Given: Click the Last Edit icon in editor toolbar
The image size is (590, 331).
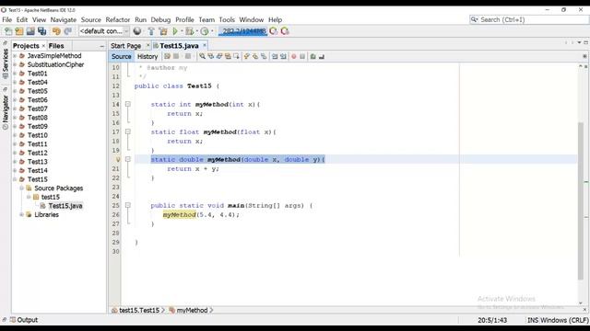Looking at the screenshot, I should coord(167,56).
